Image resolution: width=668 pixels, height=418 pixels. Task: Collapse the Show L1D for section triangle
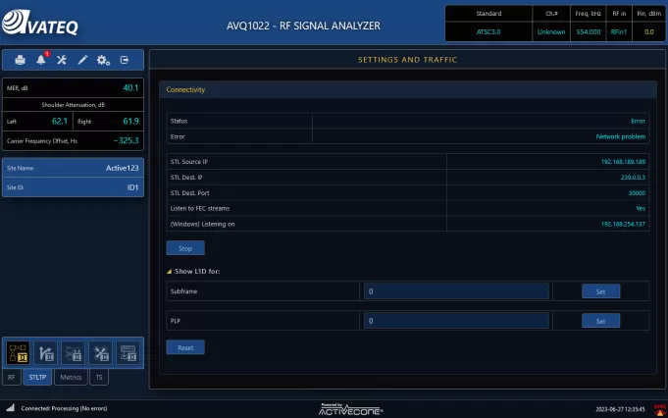[x=169, y=272]
